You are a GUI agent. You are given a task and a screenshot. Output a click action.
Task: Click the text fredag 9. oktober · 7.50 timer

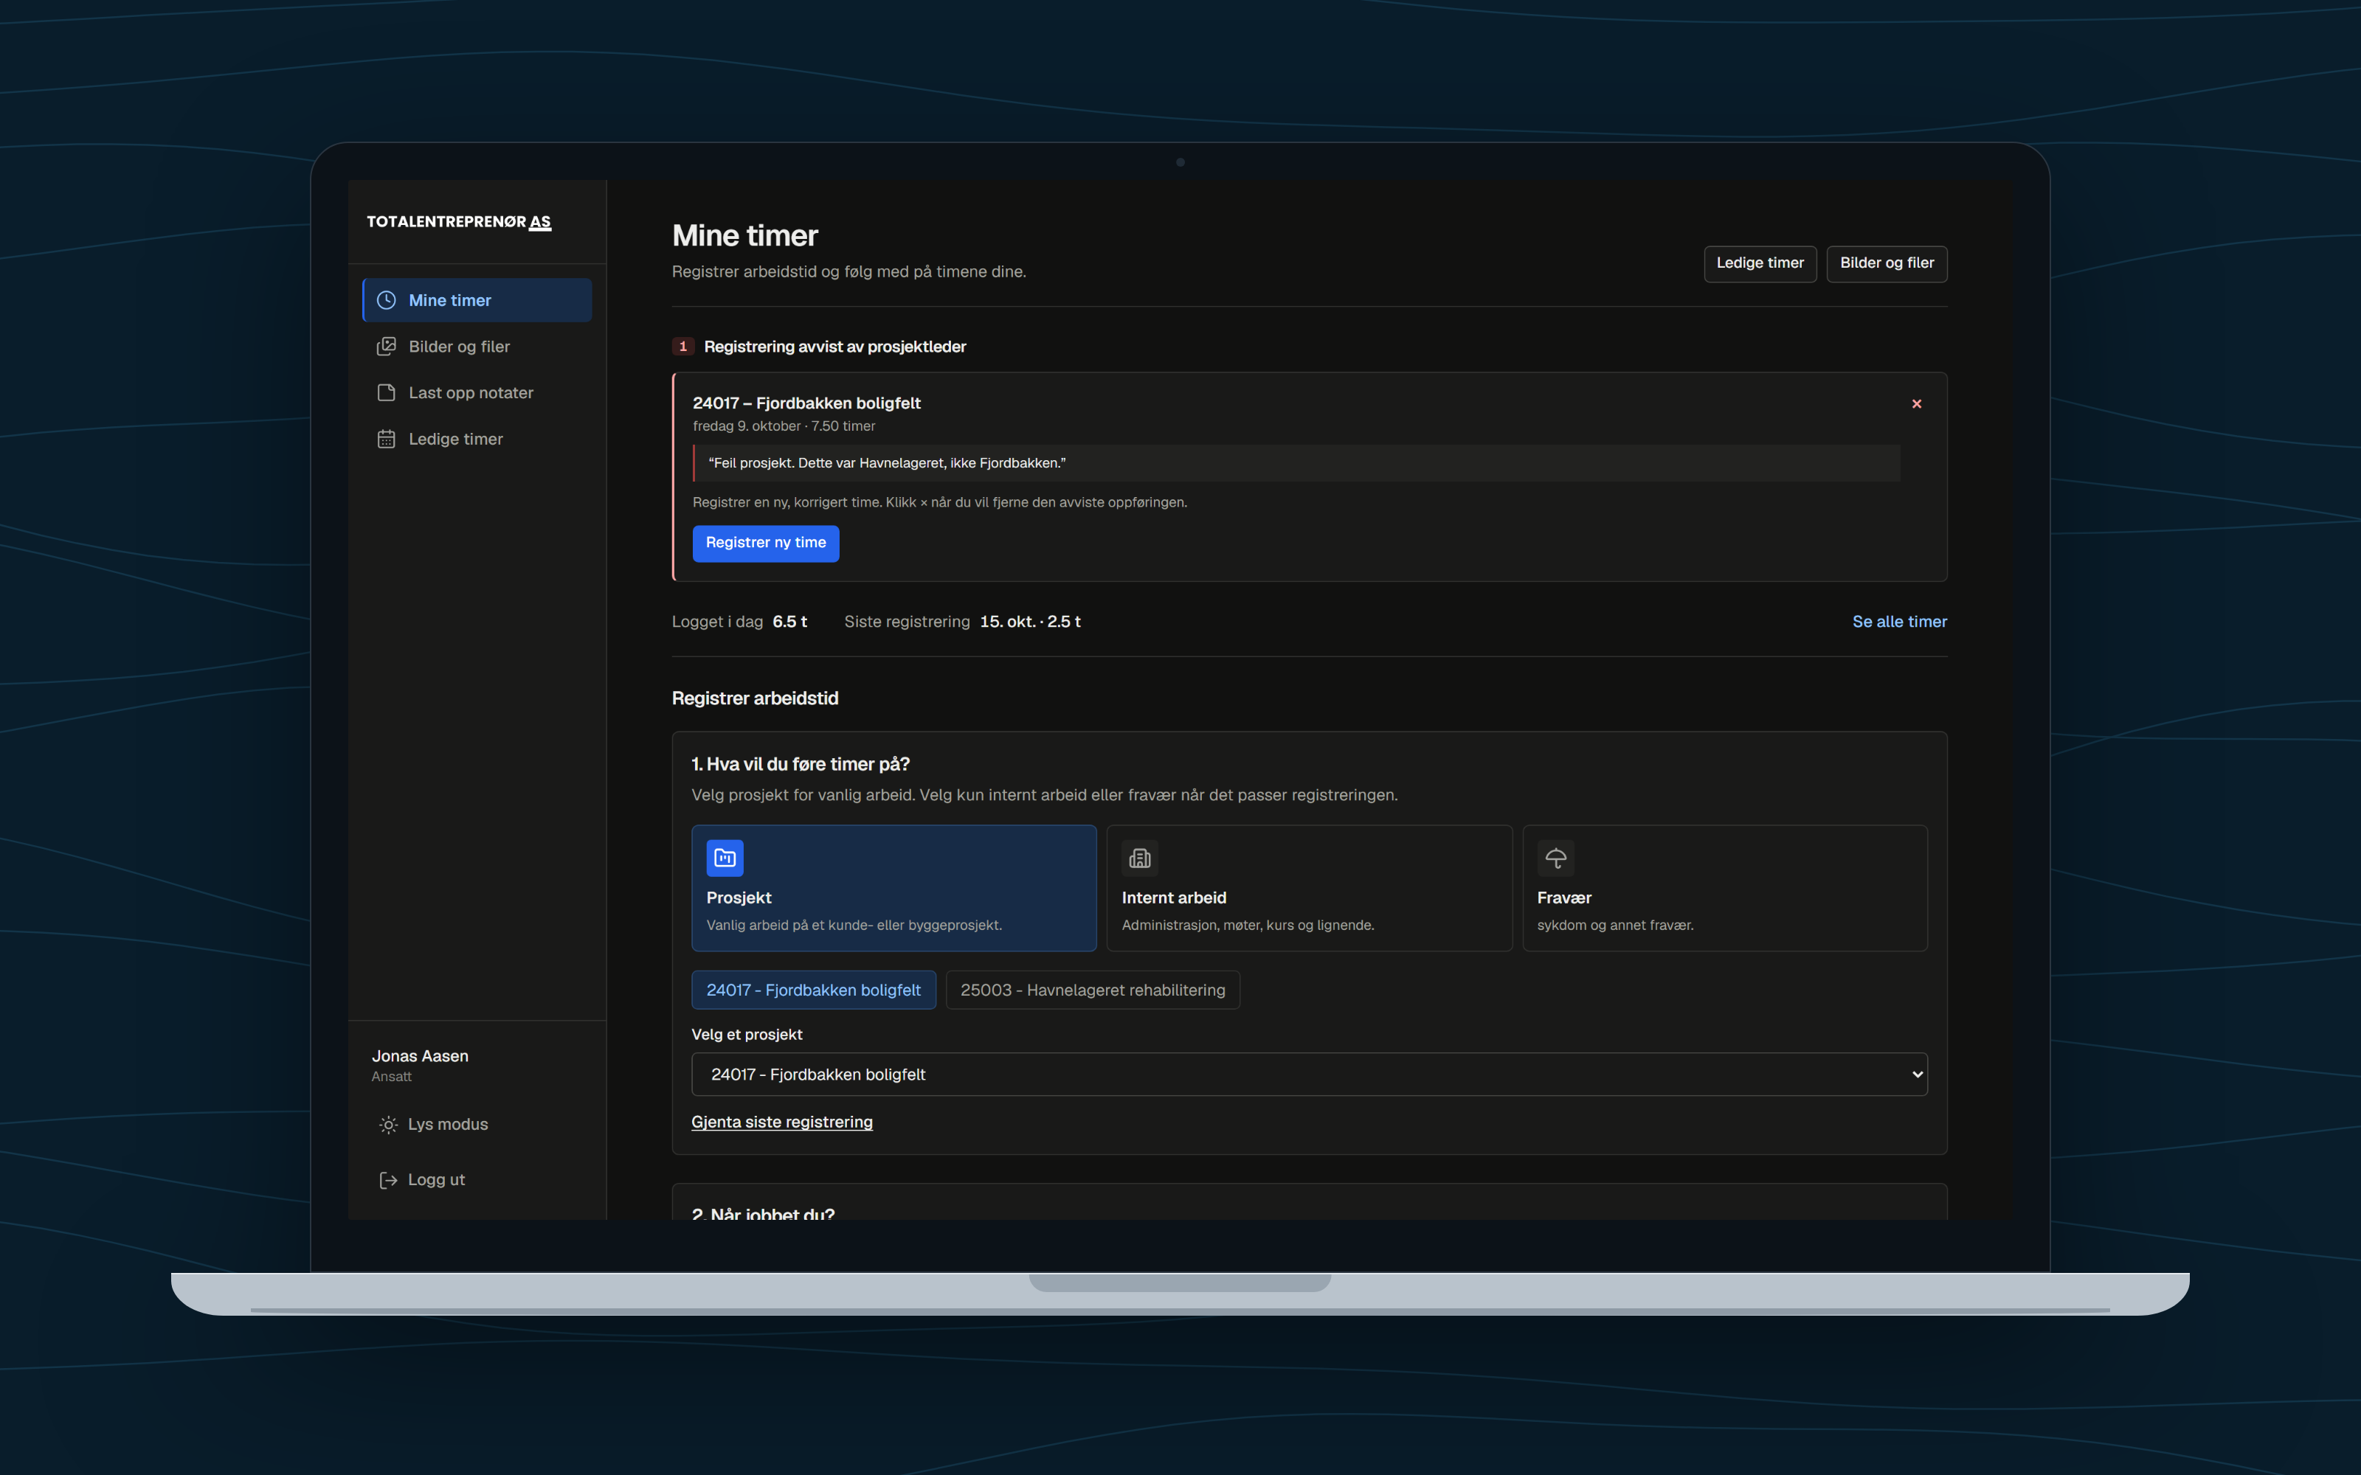[784, 426]
